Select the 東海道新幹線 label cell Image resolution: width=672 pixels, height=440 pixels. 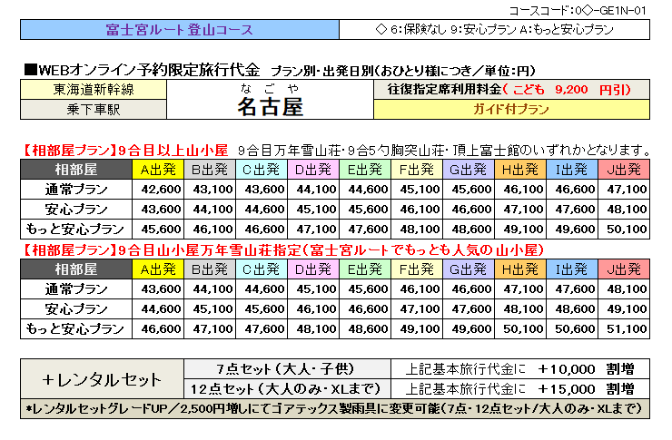coord(94,90)
